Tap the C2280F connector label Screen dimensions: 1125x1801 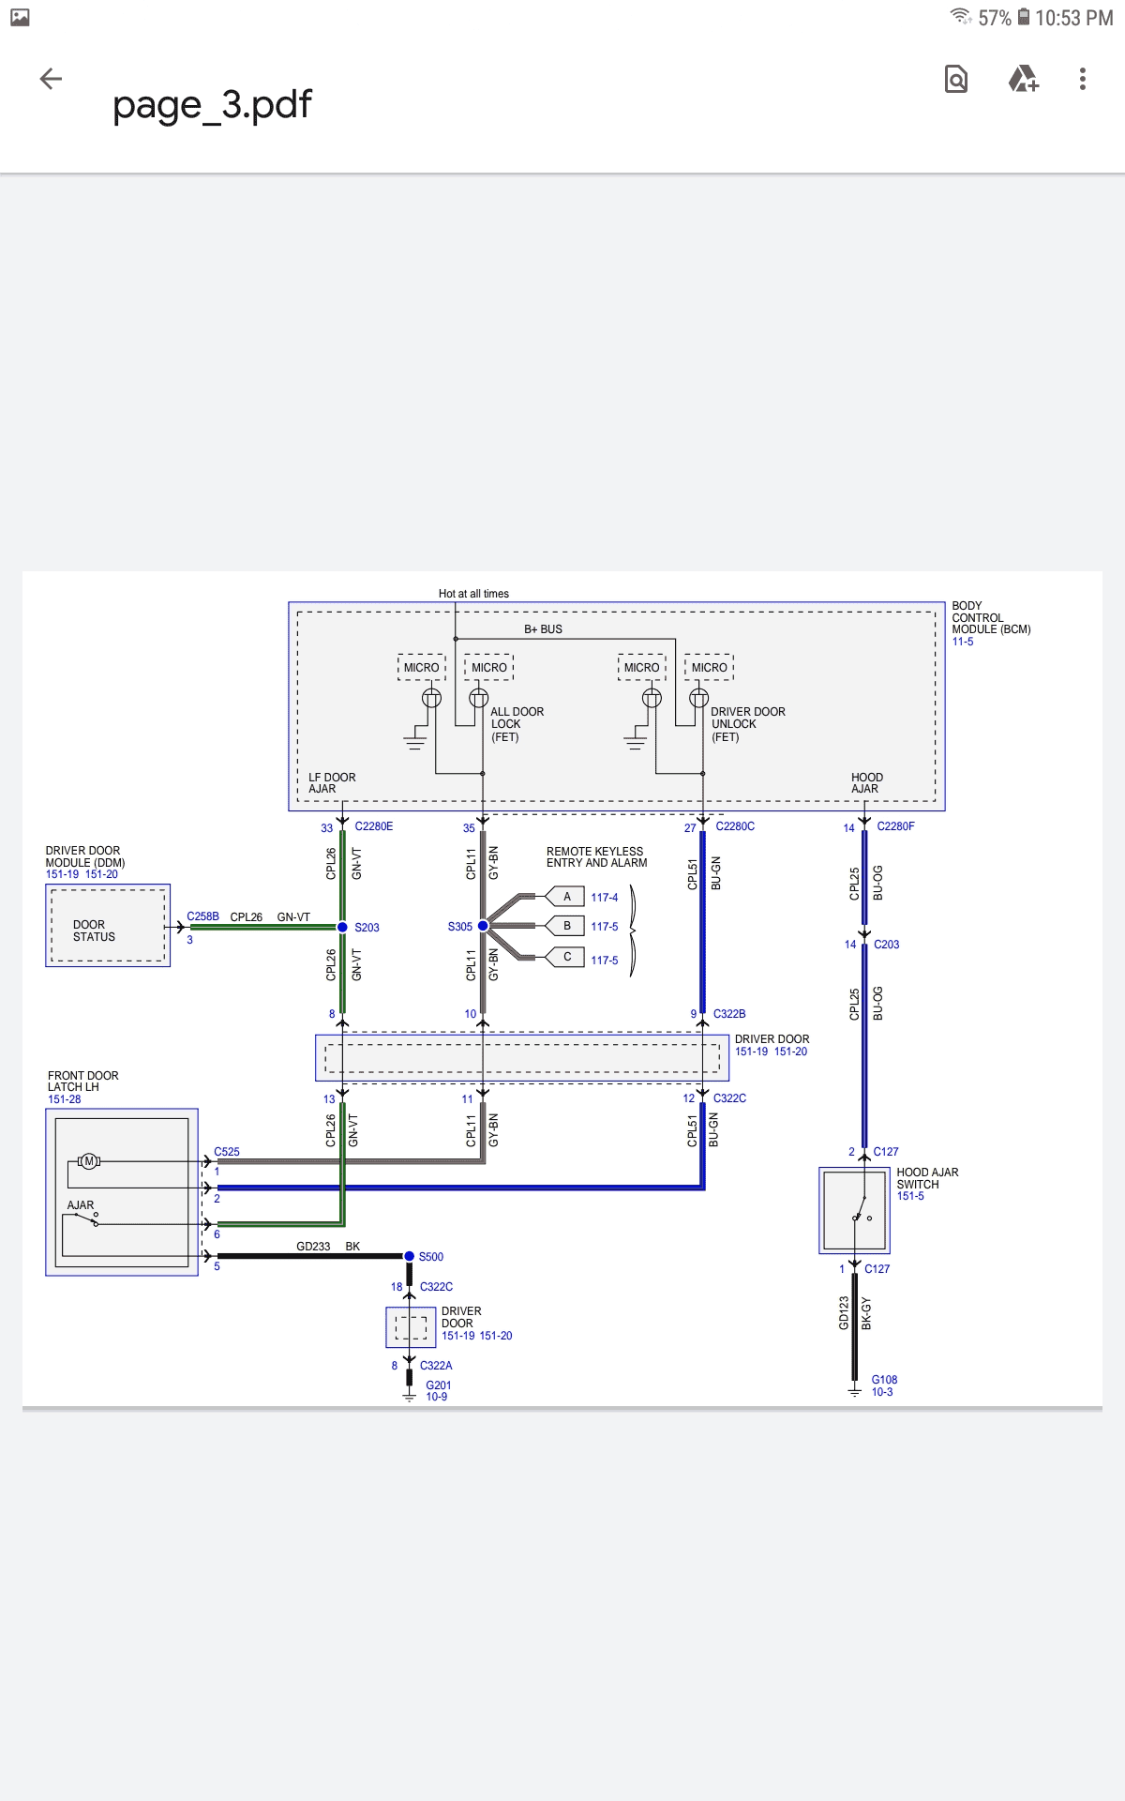coord(895,826)
